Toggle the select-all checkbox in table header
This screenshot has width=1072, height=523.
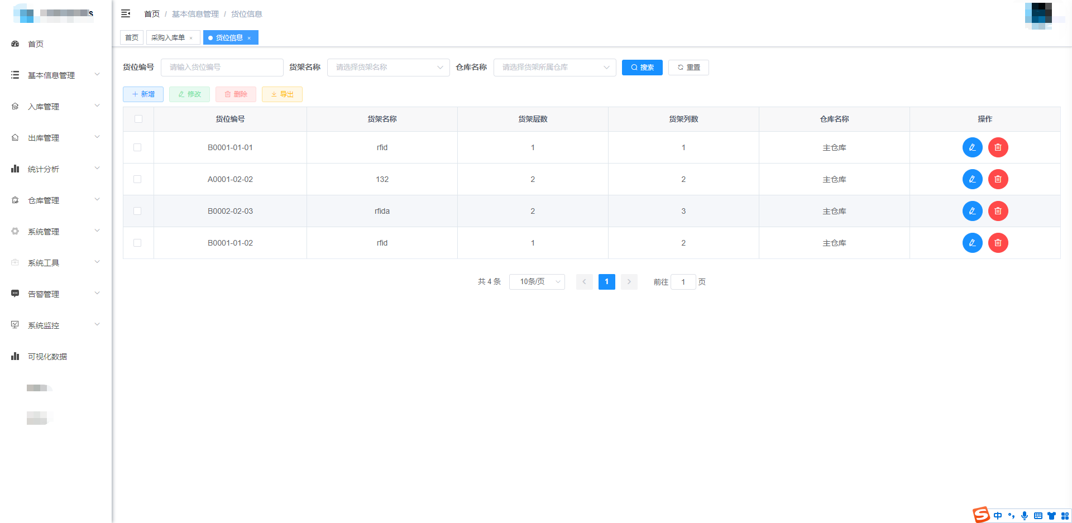(x=138, y=119)
